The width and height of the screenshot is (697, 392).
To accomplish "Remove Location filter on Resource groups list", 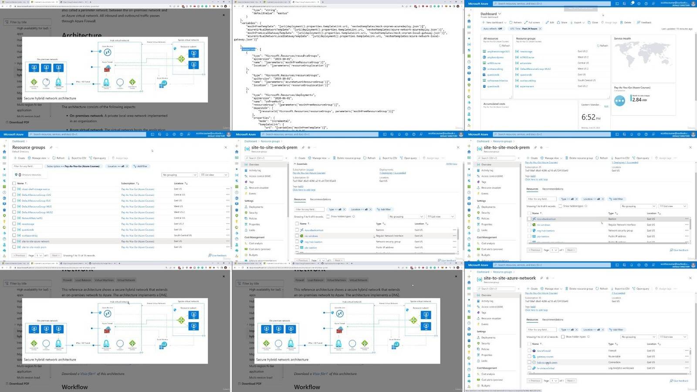I will 127,166.
